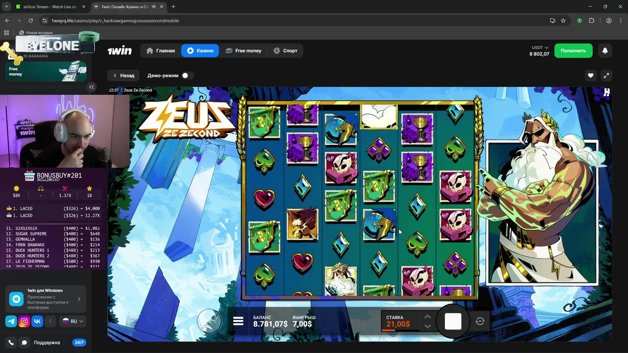Bookmark this page star icon

tap(563, 21)
